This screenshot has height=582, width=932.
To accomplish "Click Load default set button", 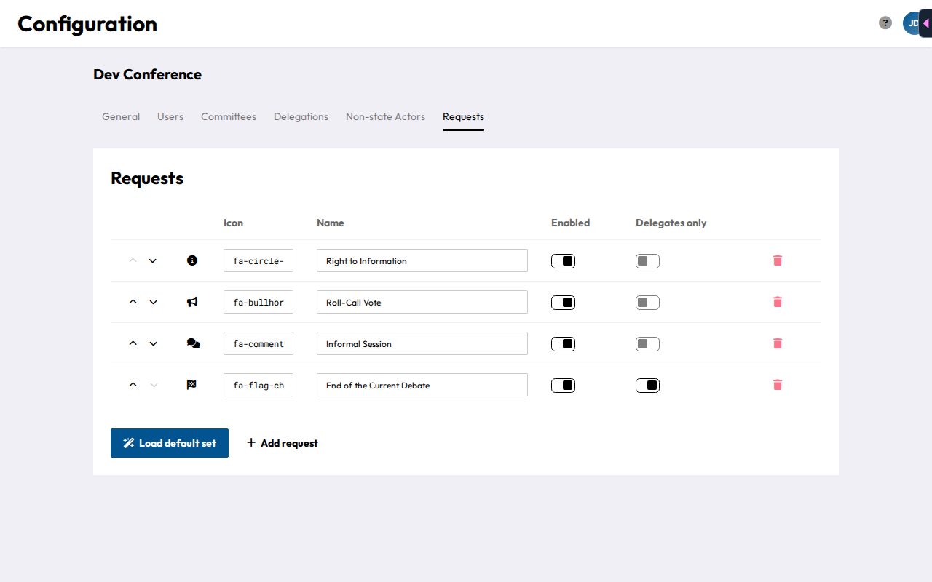I will click(x=170, y=443).
